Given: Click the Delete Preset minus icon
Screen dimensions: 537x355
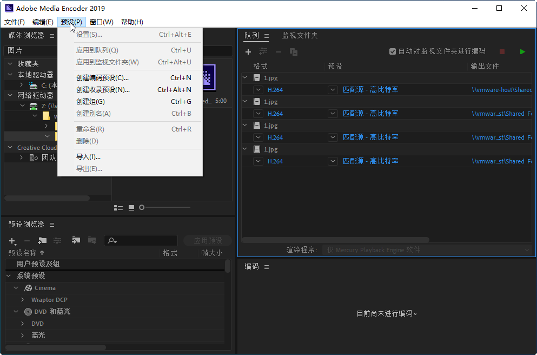Looking at the screenshot, I should coord(27,241).
